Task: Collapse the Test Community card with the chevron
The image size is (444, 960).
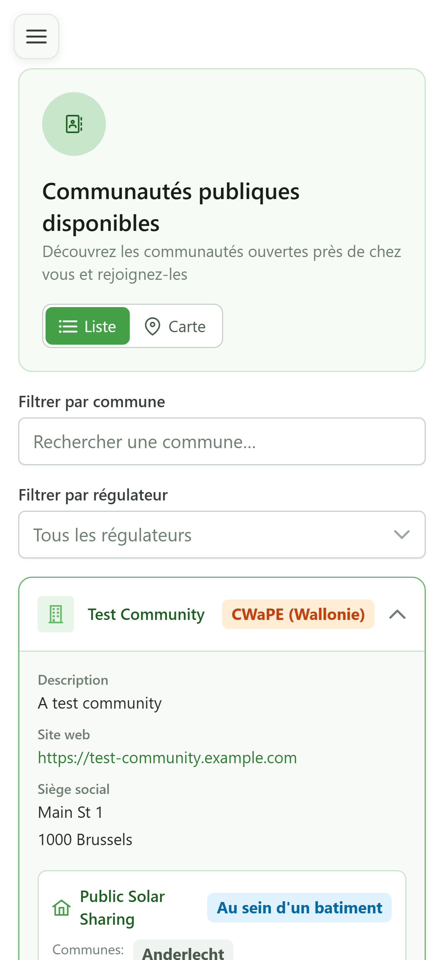Action: 397,614
